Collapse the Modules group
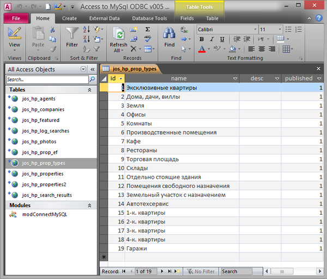Screen dimensions: 327x279 [x=89, y=205]
